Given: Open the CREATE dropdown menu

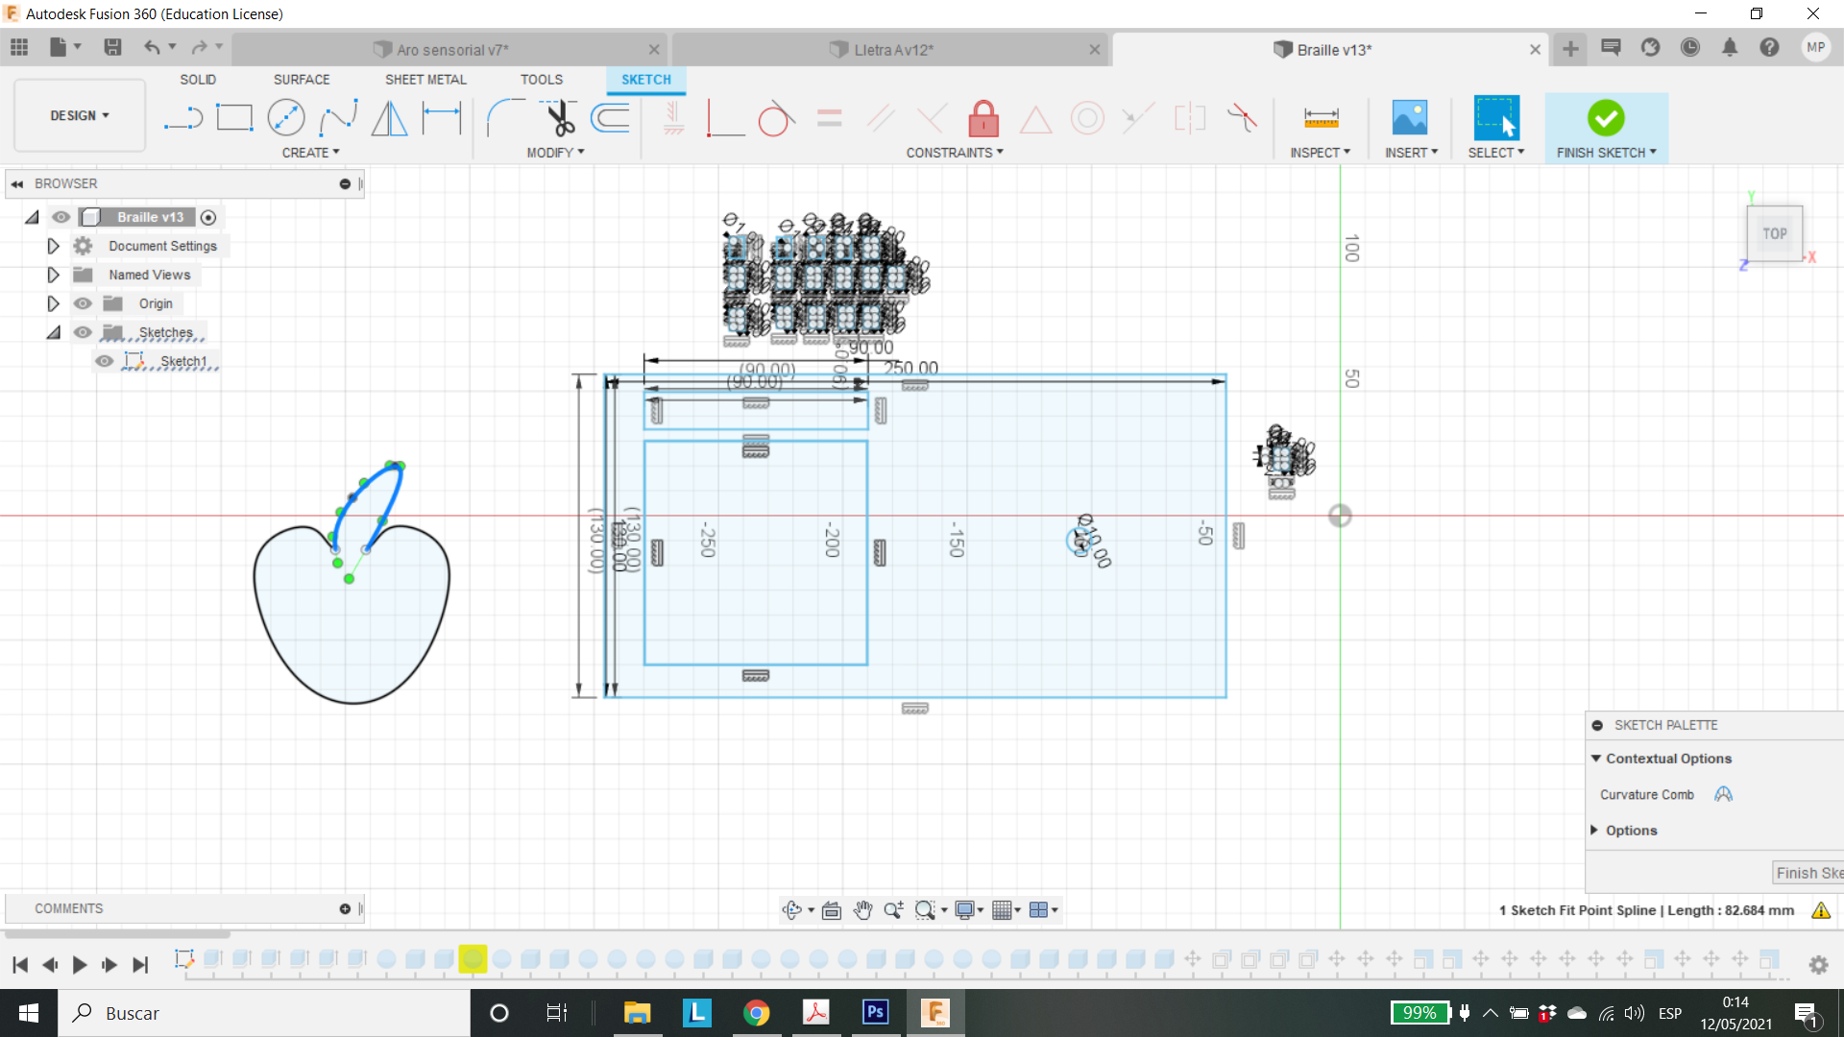Looking at the screenshot, I should (310, 153).
